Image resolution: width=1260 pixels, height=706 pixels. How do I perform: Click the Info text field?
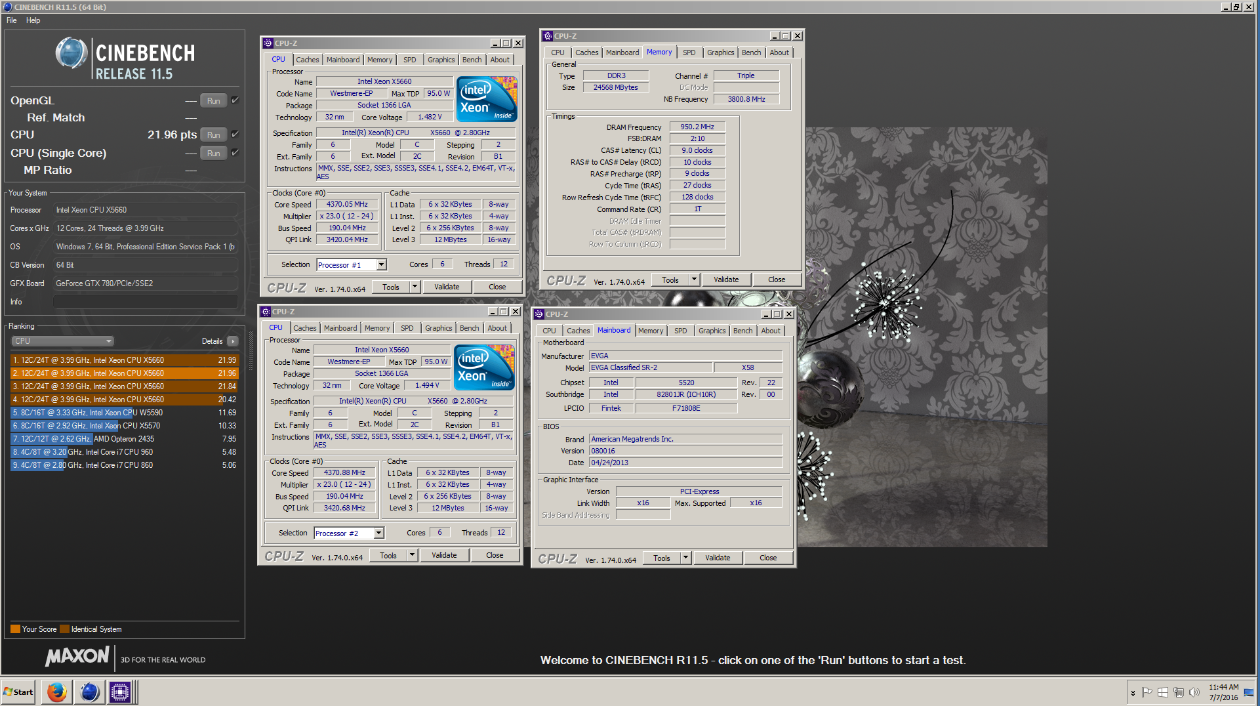click(x=145, y=302)
